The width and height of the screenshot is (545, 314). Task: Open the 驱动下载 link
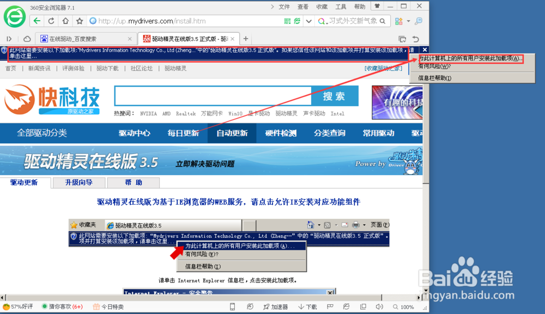tap(107, 69)
